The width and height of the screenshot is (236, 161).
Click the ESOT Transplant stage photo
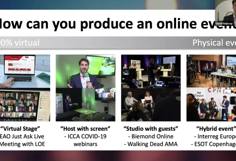click(x=211, y=105)
